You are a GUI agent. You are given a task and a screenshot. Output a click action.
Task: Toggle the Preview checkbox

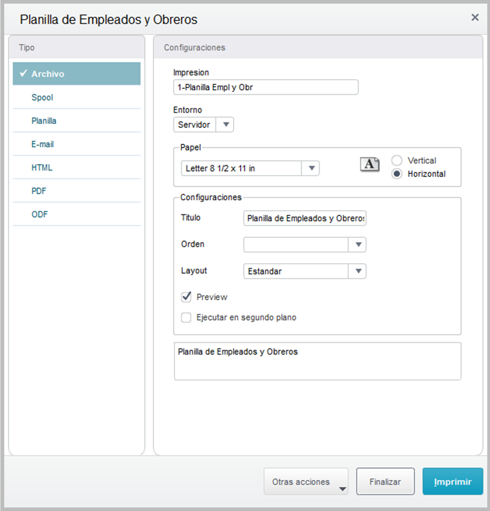coord(187,297)
